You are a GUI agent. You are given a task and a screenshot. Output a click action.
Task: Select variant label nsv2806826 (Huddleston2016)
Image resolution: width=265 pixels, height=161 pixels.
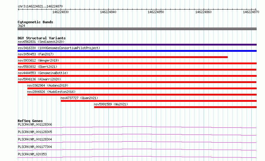pyautogui.click(x=52, y=92)
